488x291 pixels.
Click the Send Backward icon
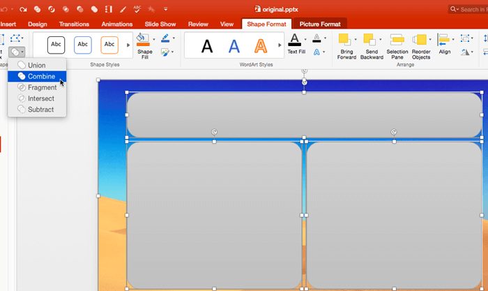point(369,40)
